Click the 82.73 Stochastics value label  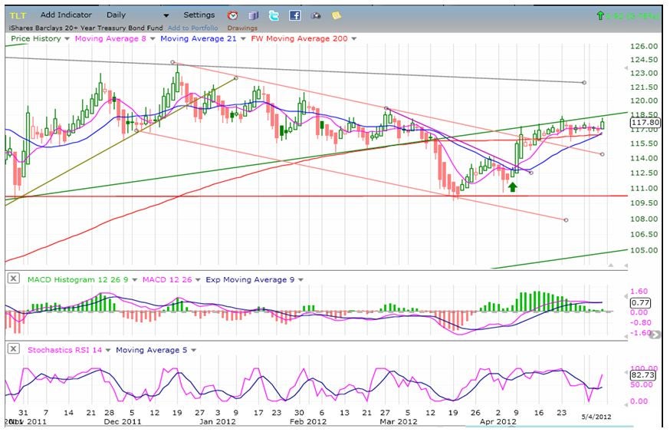click(642, 375)
